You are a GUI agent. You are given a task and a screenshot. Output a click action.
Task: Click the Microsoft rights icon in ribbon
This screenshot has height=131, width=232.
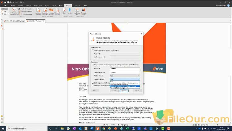pyautogui.click(x=57, y=11)
